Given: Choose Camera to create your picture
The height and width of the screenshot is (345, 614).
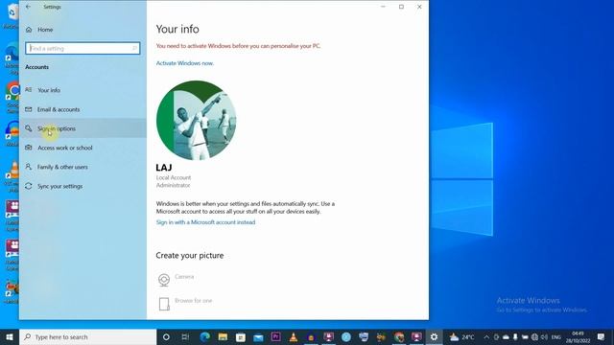Looking at the screenshot, I should click(176, 279).
